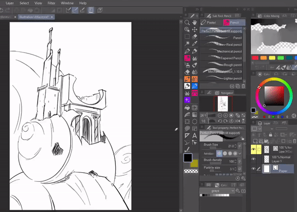Screen dimensions: 297x212
Task: Select the Fill bucket tool
Action: click(188, 107)
